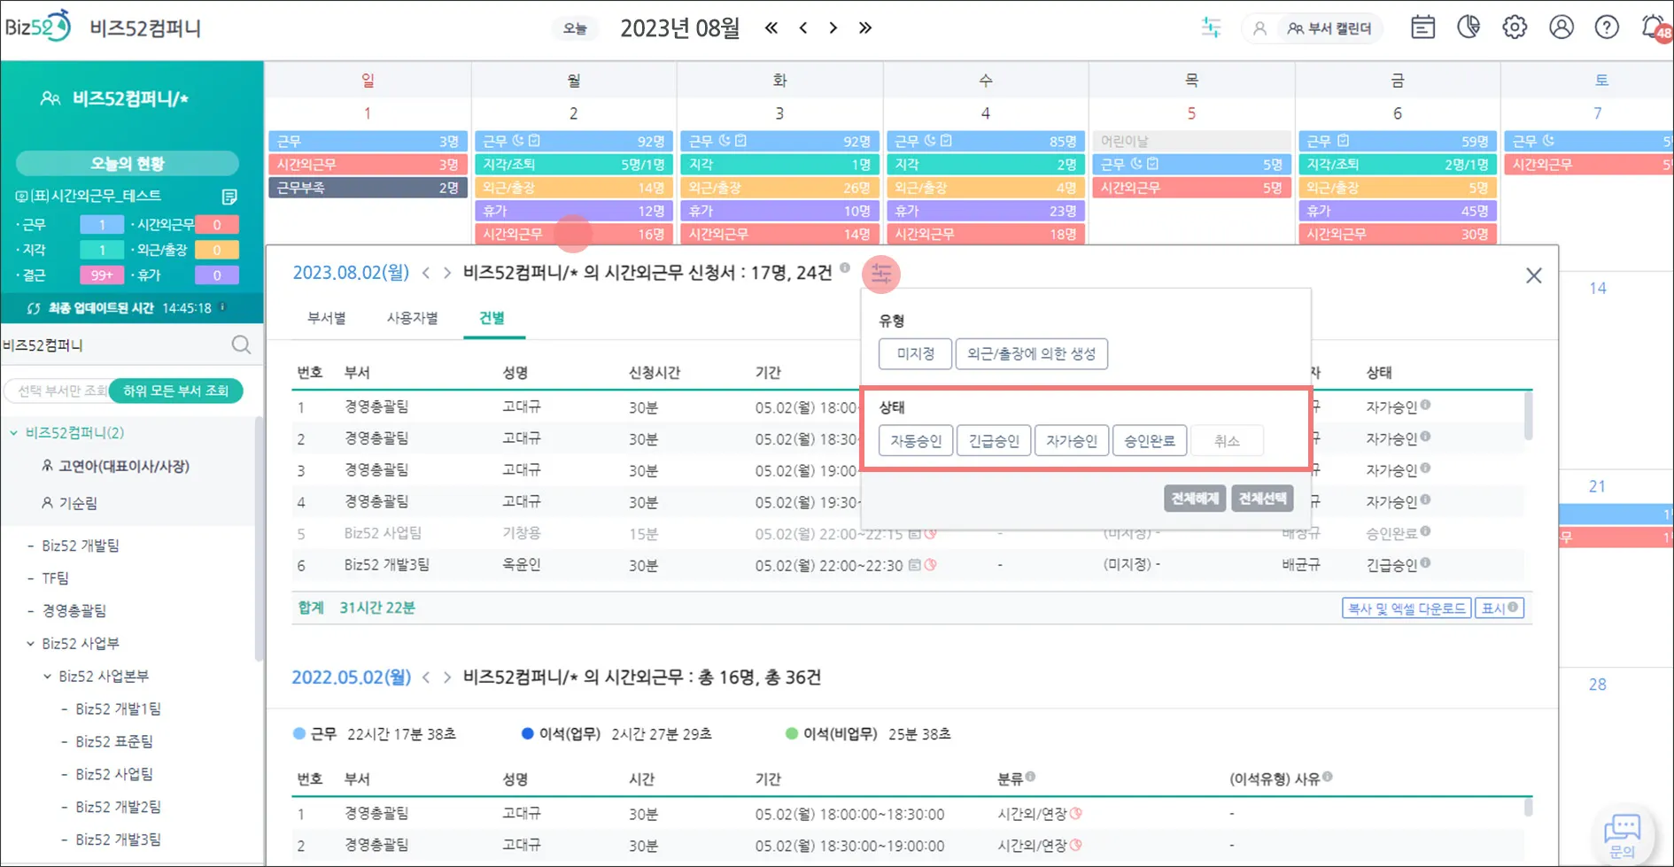Screen dimensions: 1674x867
Task: Refresh the 최종 업데이트된 시간 status
Action: pyautogui.click(x=34, y=308)
